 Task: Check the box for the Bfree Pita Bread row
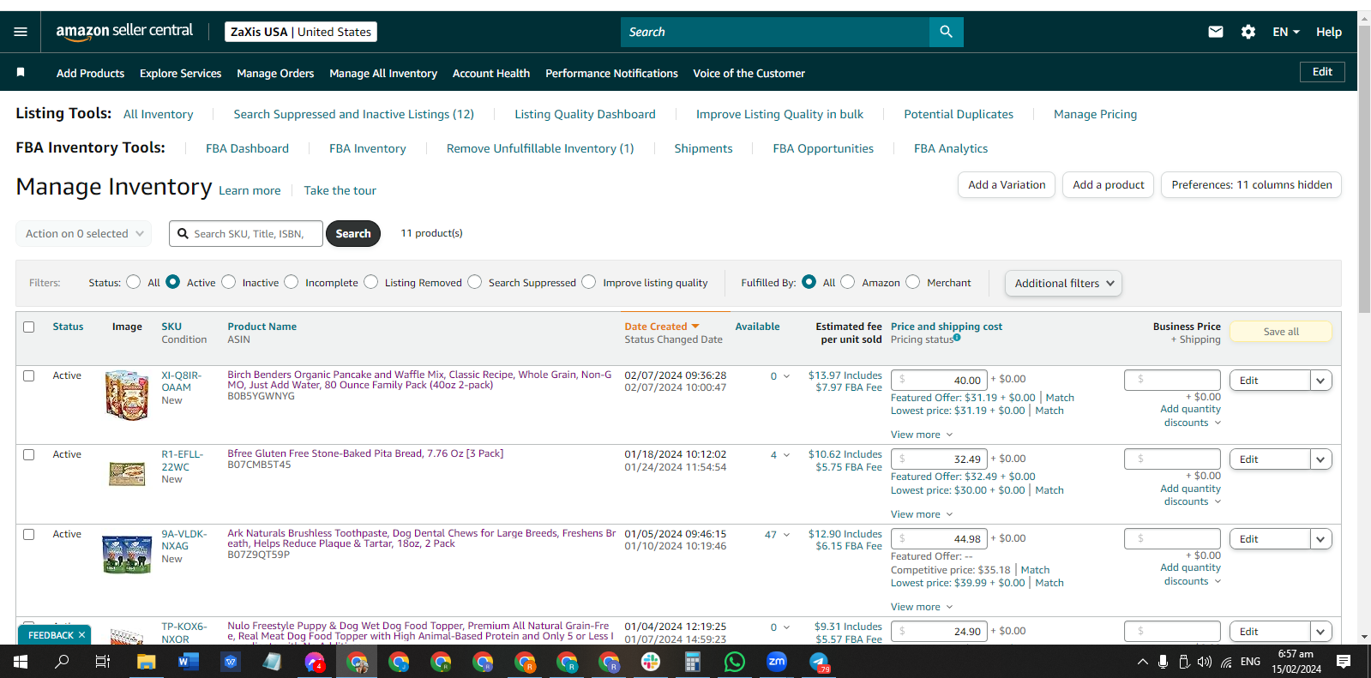(29, 454)
